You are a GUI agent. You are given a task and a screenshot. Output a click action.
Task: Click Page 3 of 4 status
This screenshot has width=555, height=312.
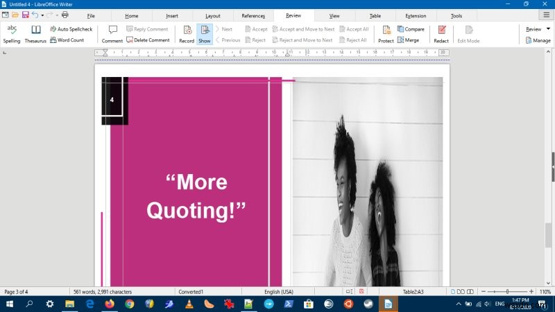[x=16, y=292]
